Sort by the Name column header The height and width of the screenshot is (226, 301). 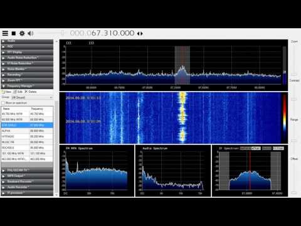pos(16,109)
